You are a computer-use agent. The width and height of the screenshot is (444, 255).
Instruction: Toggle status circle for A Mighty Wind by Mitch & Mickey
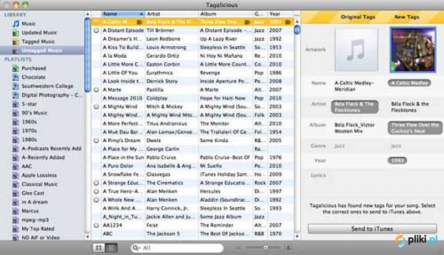[97, 107]
